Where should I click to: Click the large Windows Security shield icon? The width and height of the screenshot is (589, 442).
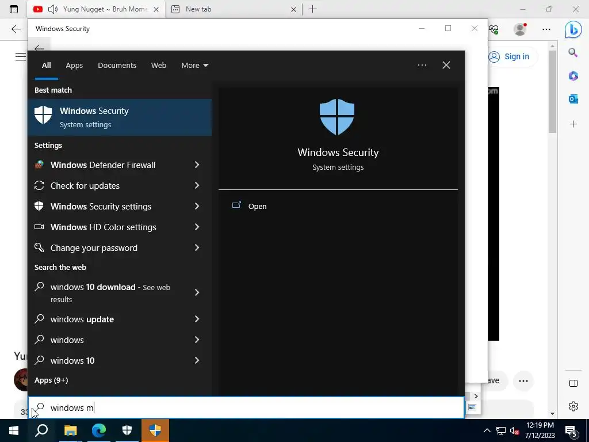coord(337,116)
